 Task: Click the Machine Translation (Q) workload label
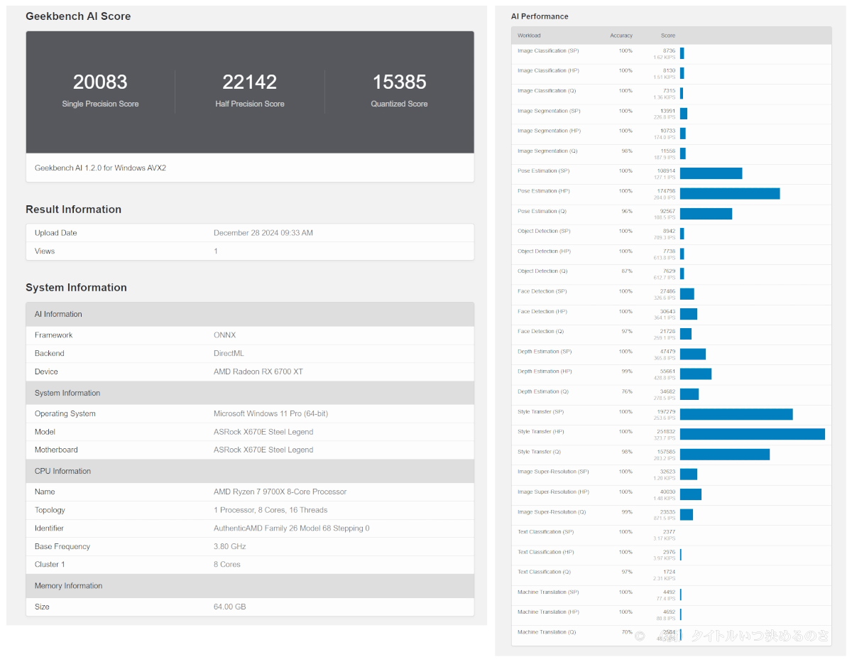pyautogui.click(x=547, y=632)
